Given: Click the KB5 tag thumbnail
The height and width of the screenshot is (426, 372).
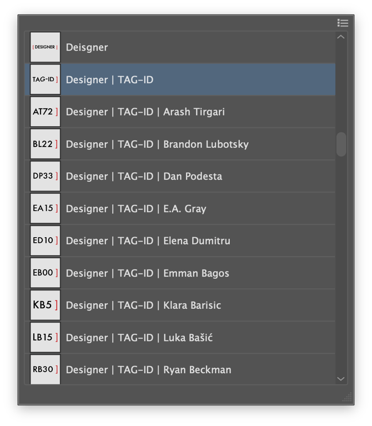Looking at the screenshot, I should pos(45,305).
